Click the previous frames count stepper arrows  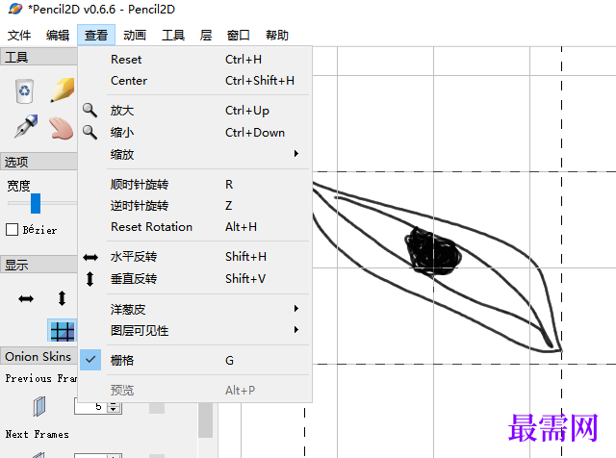click(114, 407)
